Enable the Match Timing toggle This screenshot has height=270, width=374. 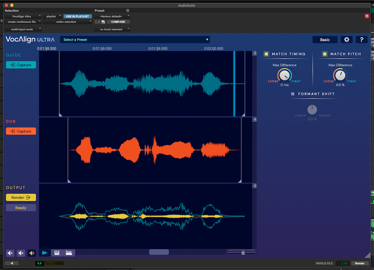(266, 54)
